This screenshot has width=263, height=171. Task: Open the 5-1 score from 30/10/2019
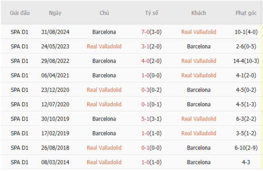tap(146, 119)
